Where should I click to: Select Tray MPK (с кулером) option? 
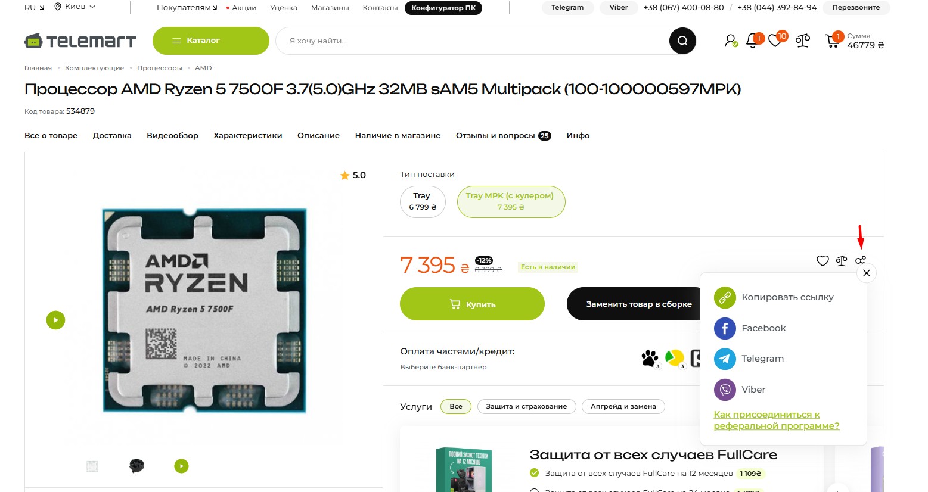coord(511,201)
